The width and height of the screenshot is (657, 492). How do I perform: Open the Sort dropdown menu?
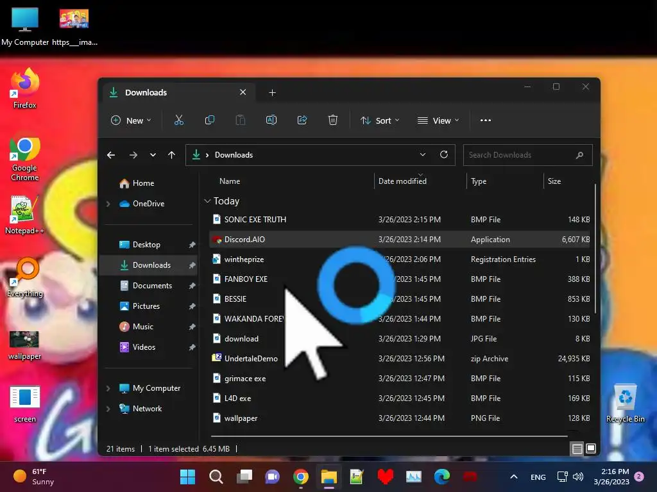[380, 120]
